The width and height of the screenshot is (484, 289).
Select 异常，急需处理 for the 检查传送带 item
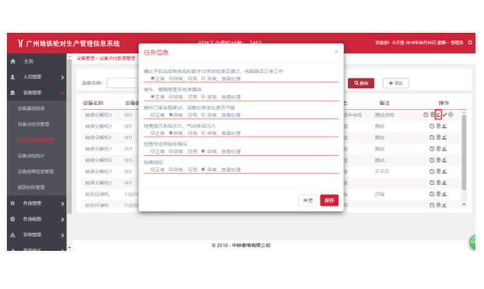[x=202, y=151]
